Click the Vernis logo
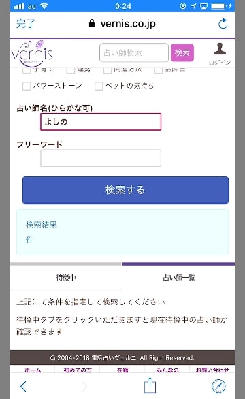This screenshot has height=399, width=245. point(32,53)
